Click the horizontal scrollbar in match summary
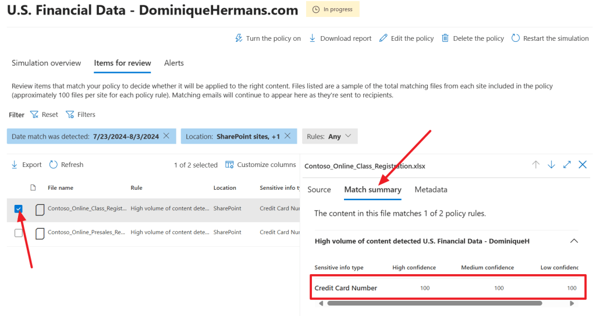596x316 pixels. 434,303
